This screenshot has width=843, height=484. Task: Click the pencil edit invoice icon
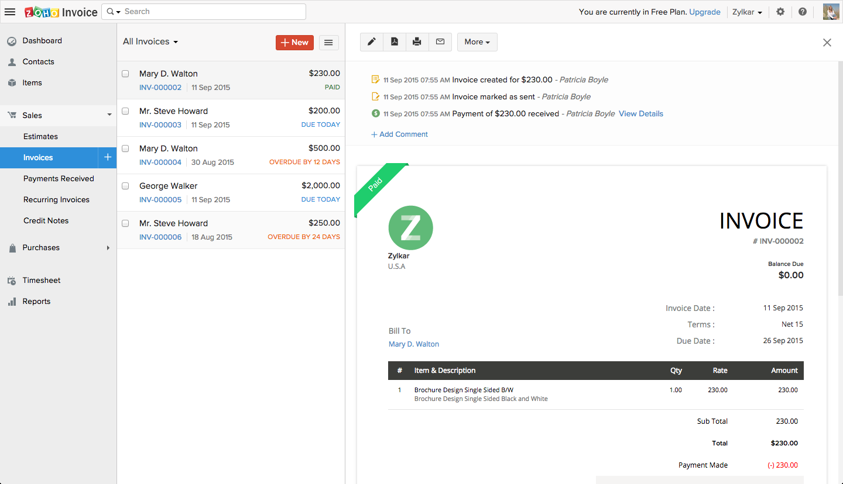[x=371, y=42]
